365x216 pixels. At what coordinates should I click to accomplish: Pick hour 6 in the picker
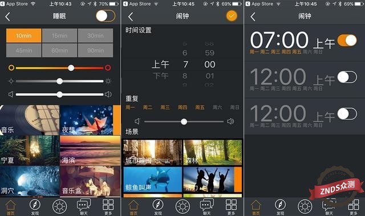(185, 53)
